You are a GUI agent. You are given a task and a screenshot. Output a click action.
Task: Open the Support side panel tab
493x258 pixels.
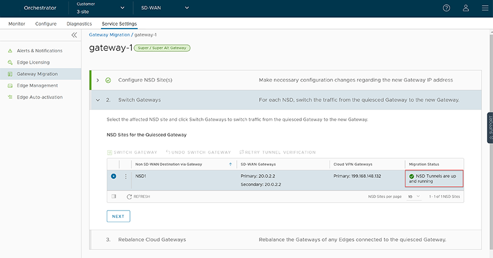(x=490, y=127)
